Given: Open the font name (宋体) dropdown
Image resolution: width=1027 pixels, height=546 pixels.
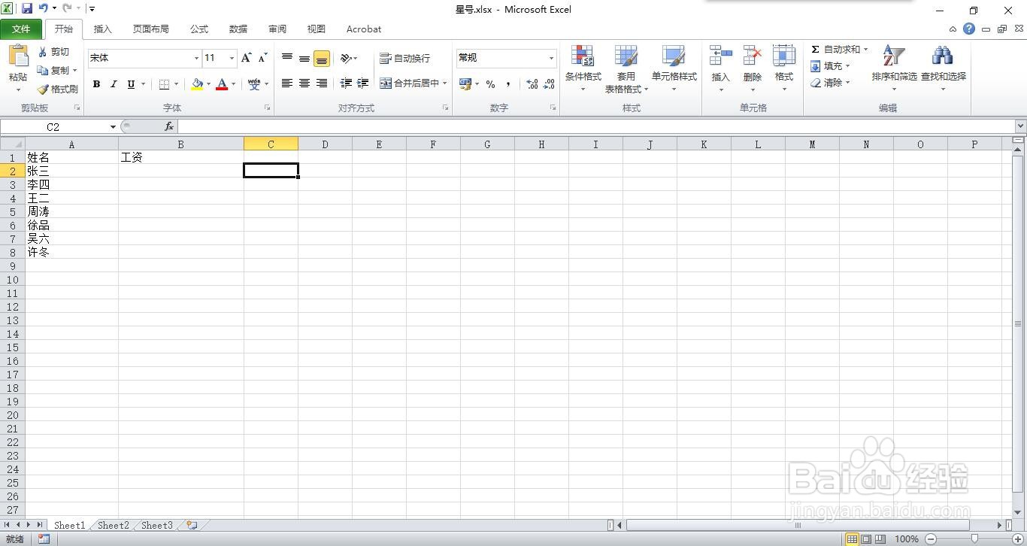Looking at the screenshot, I should coord(196,58).
